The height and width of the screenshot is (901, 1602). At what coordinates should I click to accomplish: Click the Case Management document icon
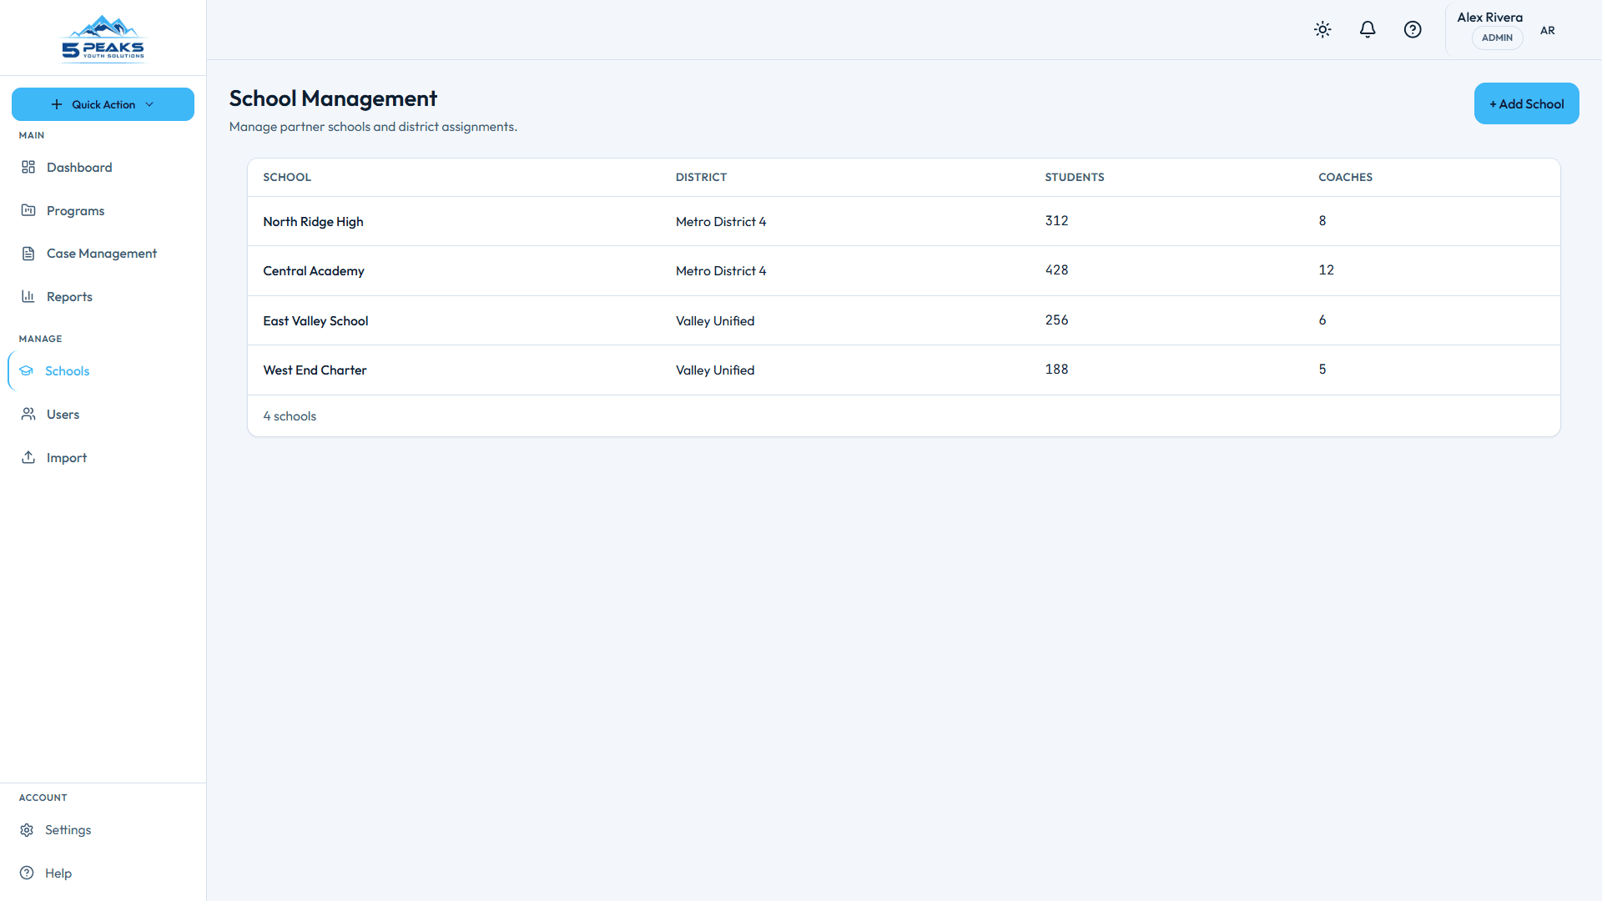click(28, 254)
